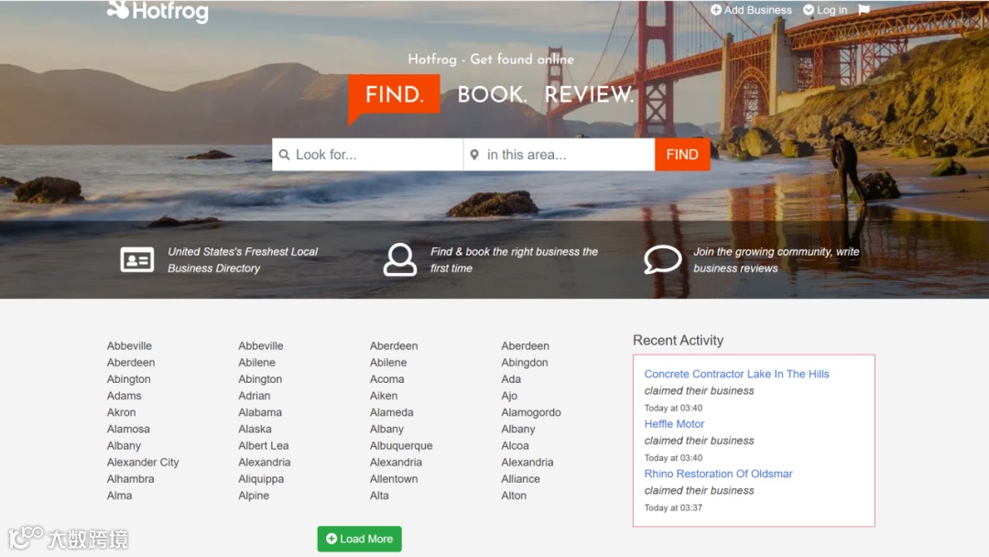Click the flag icon in header
This screenshot has height=557, width=989.
point(864,9)
